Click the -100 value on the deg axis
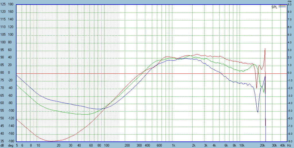294x148 pixels. (x=11, y=111)
